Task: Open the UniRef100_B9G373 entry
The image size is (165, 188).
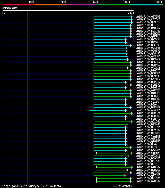Action: coord(148,70)
